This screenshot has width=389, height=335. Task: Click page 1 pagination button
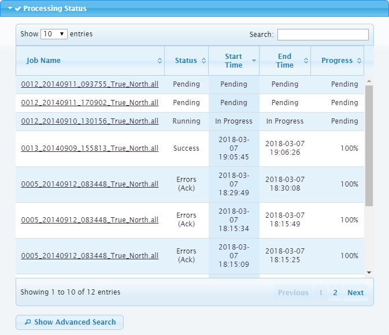[321, 293]
